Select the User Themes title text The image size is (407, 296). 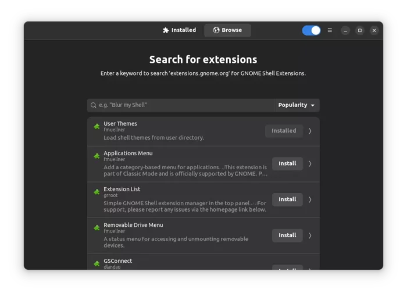(120, 124)
